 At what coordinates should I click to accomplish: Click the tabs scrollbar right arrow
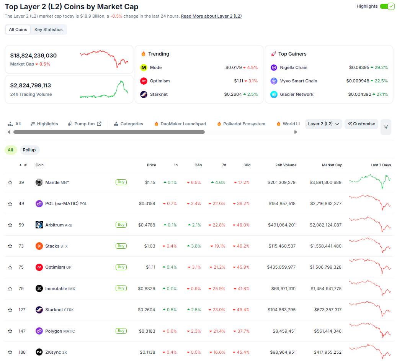[296, 132]
